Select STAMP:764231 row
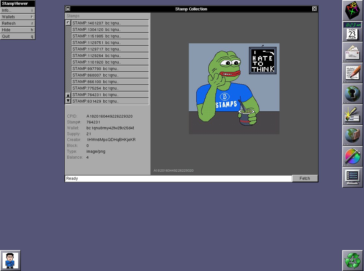 click(110, 95)
